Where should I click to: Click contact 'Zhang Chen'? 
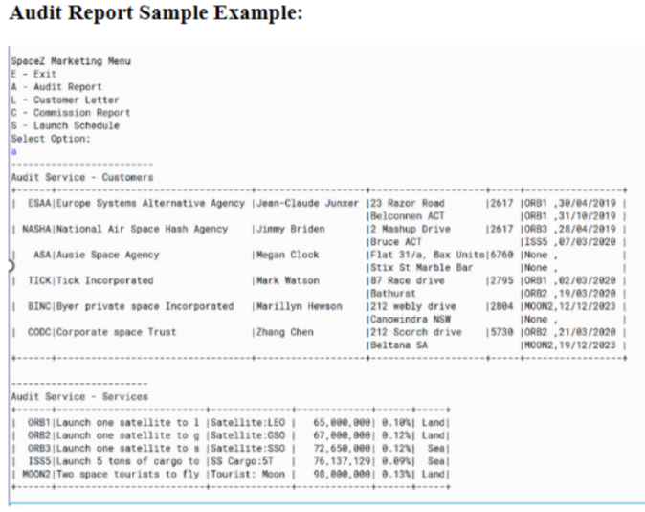click(x=284, y=332)
